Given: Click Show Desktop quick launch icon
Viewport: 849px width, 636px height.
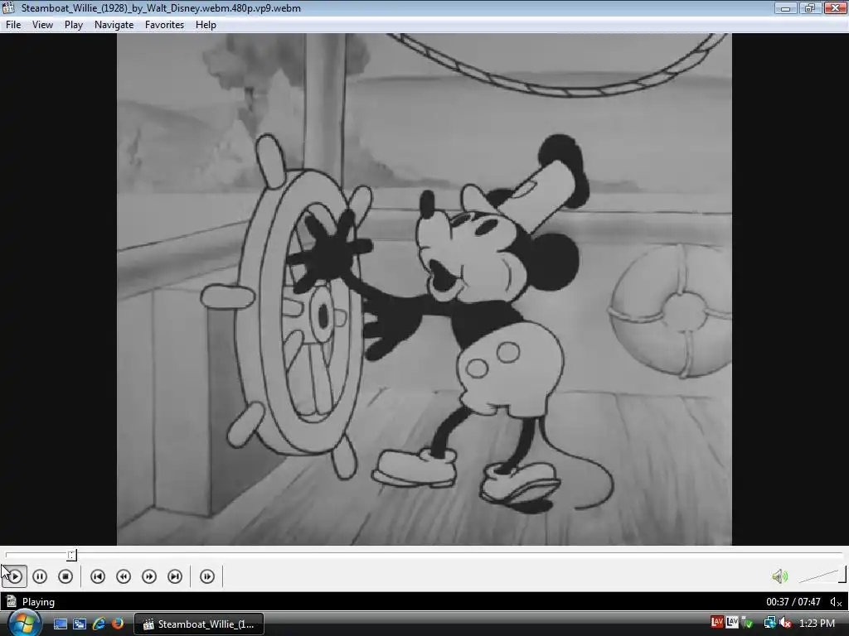Looking at the screenshot, I should 60,624.
